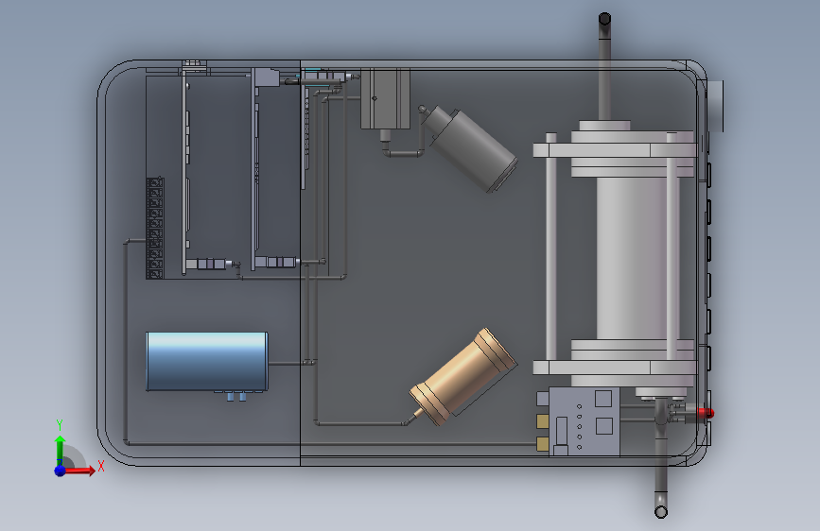Select the large silver vertical cylinder body
This screenshot has width=820, height=531.
[x=632, y=257]
